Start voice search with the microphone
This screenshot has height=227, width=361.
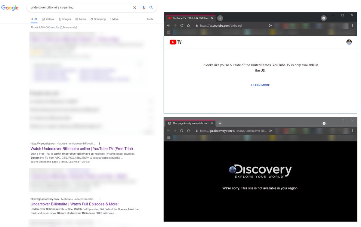[x=144, y=7]
